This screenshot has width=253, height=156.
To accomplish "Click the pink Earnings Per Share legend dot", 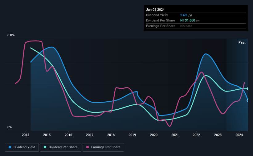I will pyautogui.click(x=88, y=147).
